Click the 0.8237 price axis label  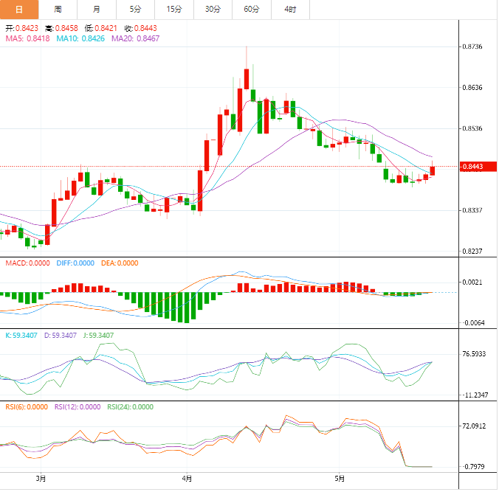(472, 252)
